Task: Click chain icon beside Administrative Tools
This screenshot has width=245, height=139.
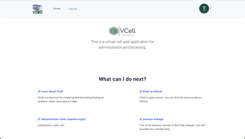Action: click(x=39, y=119)
